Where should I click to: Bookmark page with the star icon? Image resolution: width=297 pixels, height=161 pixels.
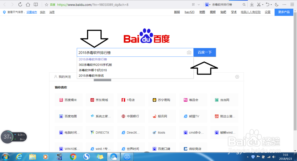[x=46, y=4]
